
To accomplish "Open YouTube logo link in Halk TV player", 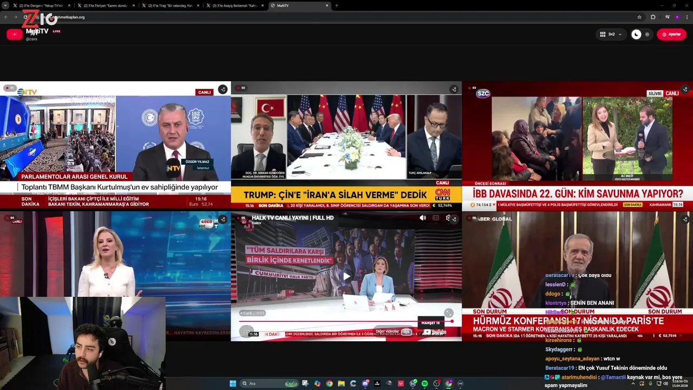I will tap(435, 332).
